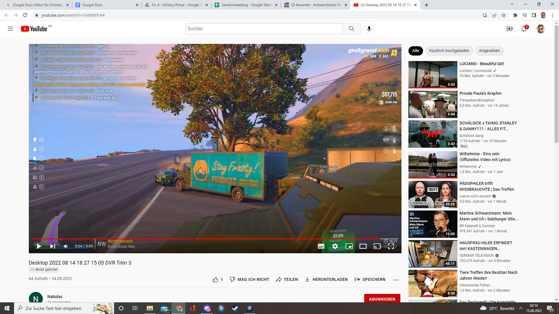Open File Explorer from taskbar
The width and height of the screenshot is (559, 314).
[x=150, y=308]
